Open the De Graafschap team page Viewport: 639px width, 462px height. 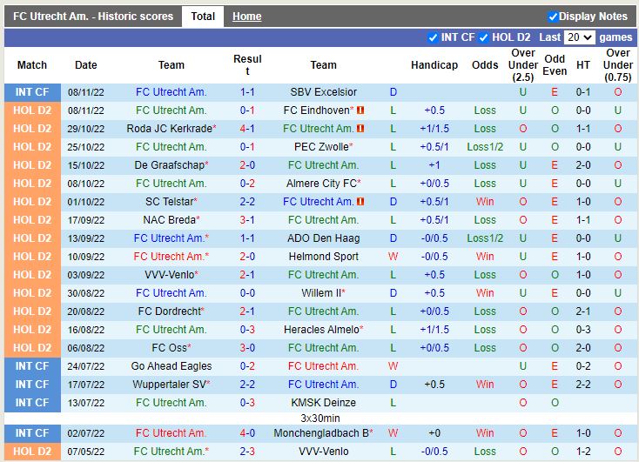169,165
